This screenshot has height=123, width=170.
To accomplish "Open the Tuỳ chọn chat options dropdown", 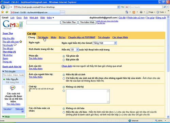I will coord(8,109).
